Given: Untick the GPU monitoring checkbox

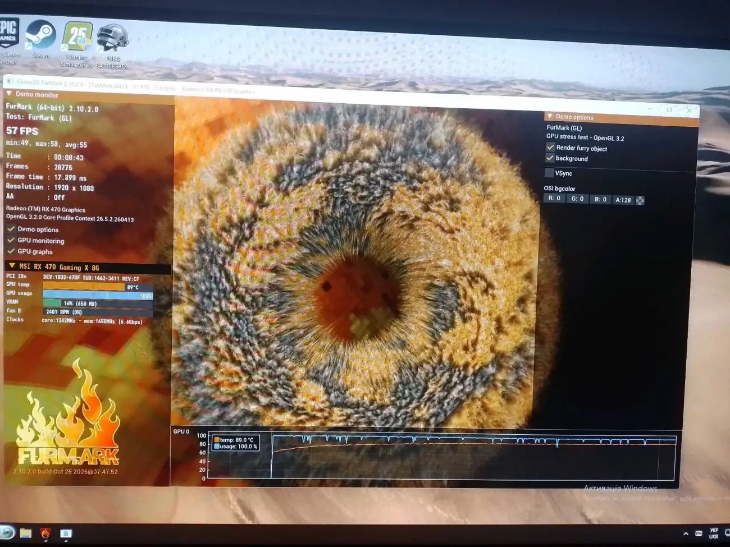Looking at the screenshot, I should [x=11, y=240].
